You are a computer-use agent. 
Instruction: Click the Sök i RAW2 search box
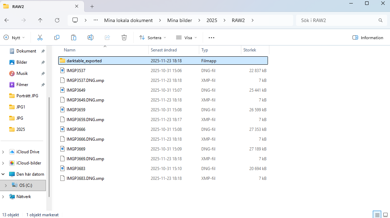coord(337,20)
